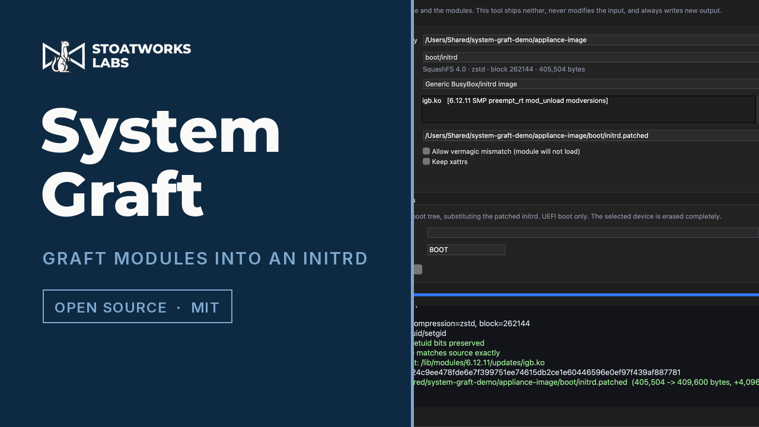Click the OPEN SOURCE · MIT badge
This screenshot has width=759, height=427.
pyautogui.click(x=137, y=307)
